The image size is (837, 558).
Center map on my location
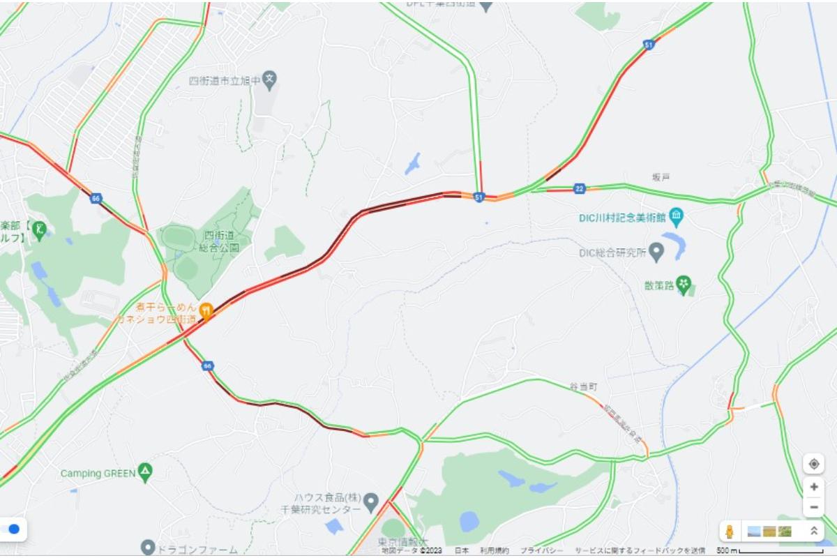(813, 463)
